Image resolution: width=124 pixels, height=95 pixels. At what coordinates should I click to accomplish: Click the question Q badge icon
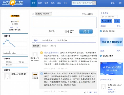[x=41, y=53]
